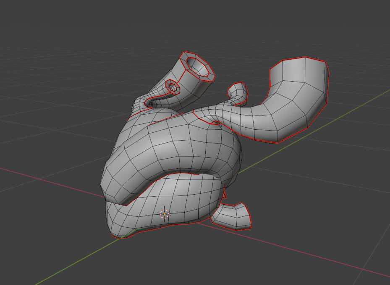Click the small circular opening beside the large tube
The width and height of the screenshot is (390, 285).
pyautogui.click(x=173, y=87)
